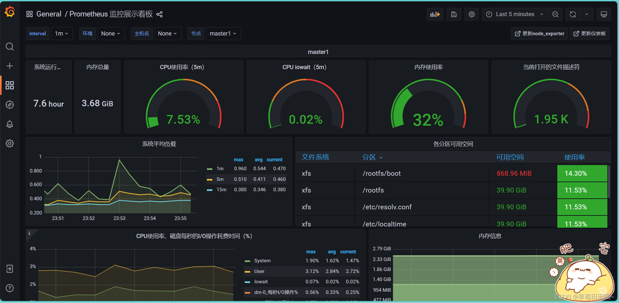Viewport: 619px width, 303px height.
Task: Open the search dashboards icon in sidebar
Action: (10, 47)
